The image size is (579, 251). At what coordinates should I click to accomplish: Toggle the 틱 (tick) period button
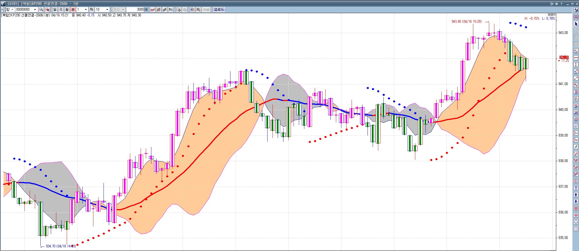click(x=91, y=10)
